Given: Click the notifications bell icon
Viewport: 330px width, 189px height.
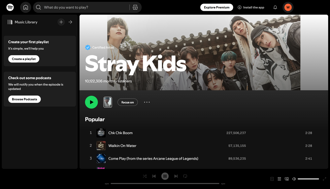Looking at the screenshot, I should 275,7.
